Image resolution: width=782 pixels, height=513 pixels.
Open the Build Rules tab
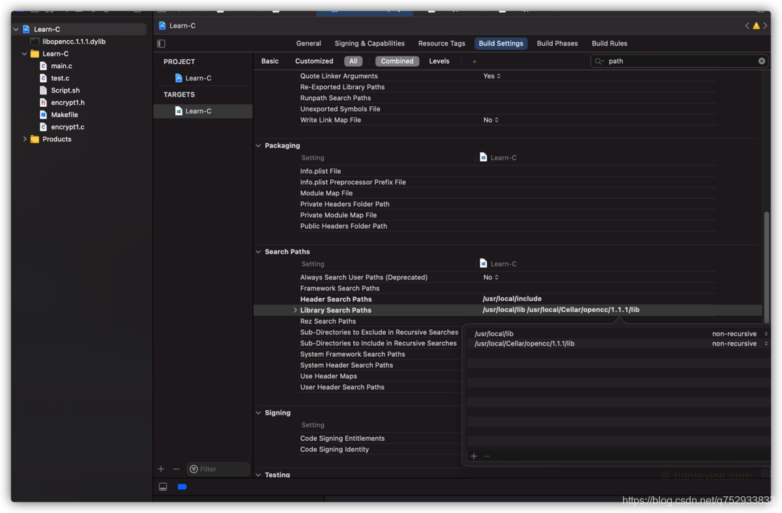pyautogui.click(x=609, y=44)
